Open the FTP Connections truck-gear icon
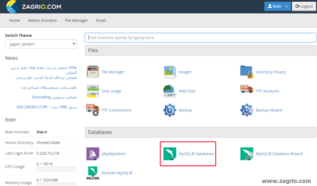The image size is (317, 186). (93, 110)
